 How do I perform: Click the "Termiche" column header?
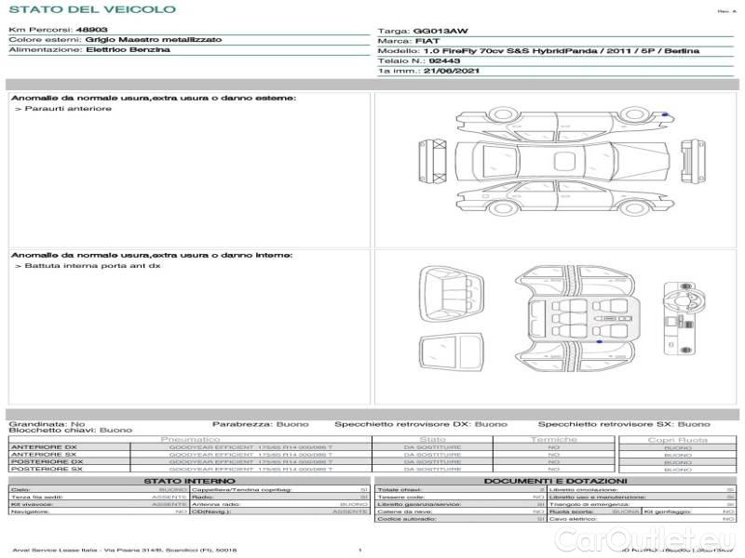point(554,440)
